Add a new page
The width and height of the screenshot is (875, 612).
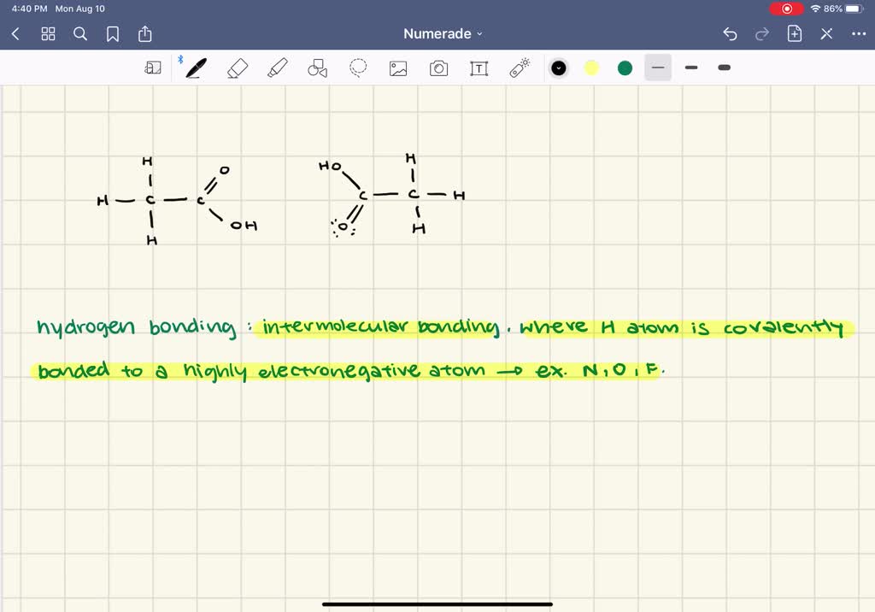[794, 33]
